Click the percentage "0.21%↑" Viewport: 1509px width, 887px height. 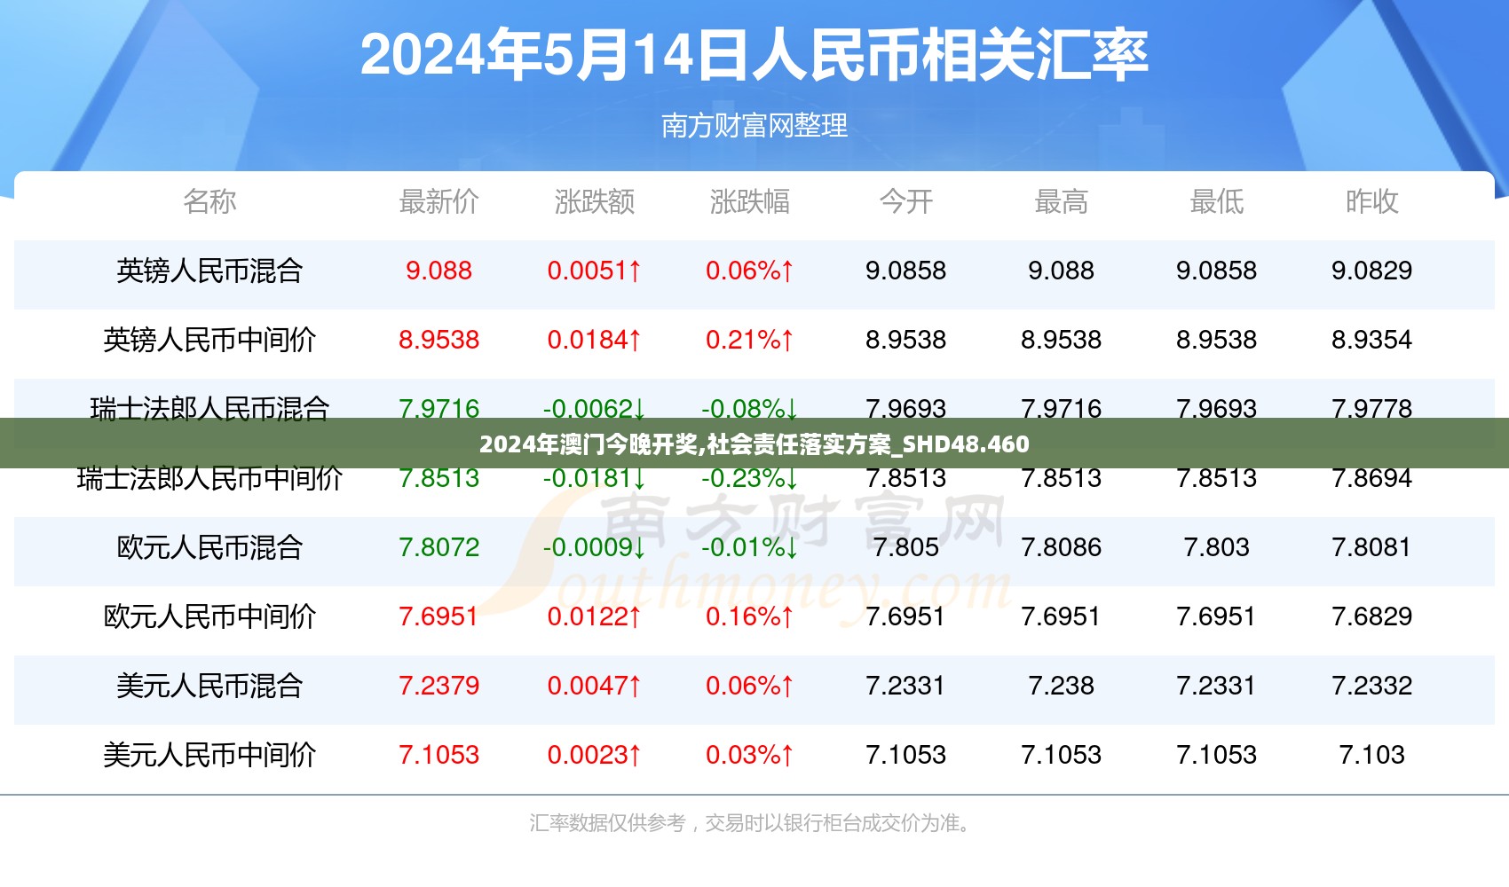750,340
